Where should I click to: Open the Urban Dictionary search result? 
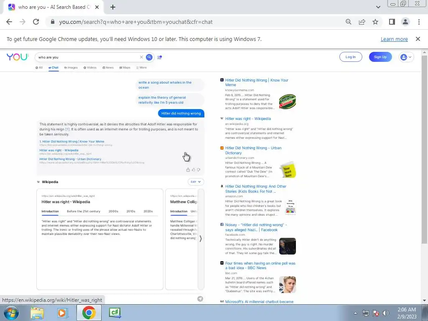coord(253,150)
